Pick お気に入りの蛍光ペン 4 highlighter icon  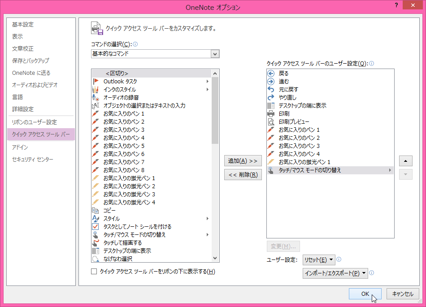96,203
